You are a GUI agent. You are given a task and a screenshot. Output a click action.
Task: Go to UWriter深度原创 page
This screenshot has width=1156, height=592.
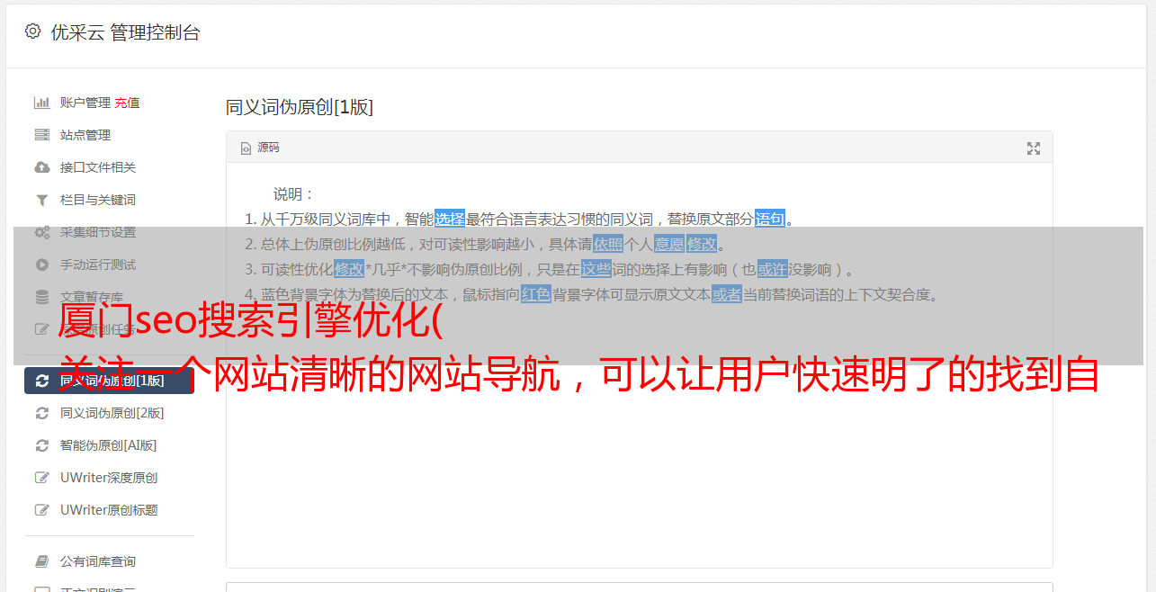coord(109,478)
